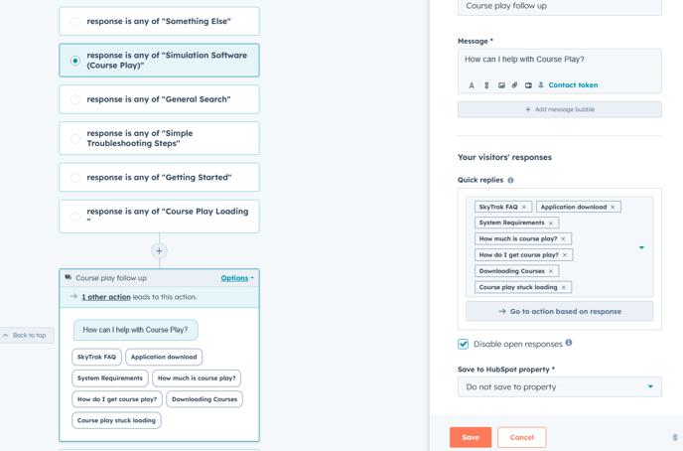Expand the Options menu on Course play follow up

(x=236, y=278)
